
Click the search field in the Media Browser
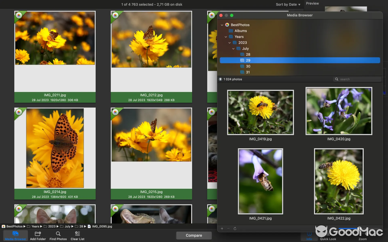coord(357,79)
